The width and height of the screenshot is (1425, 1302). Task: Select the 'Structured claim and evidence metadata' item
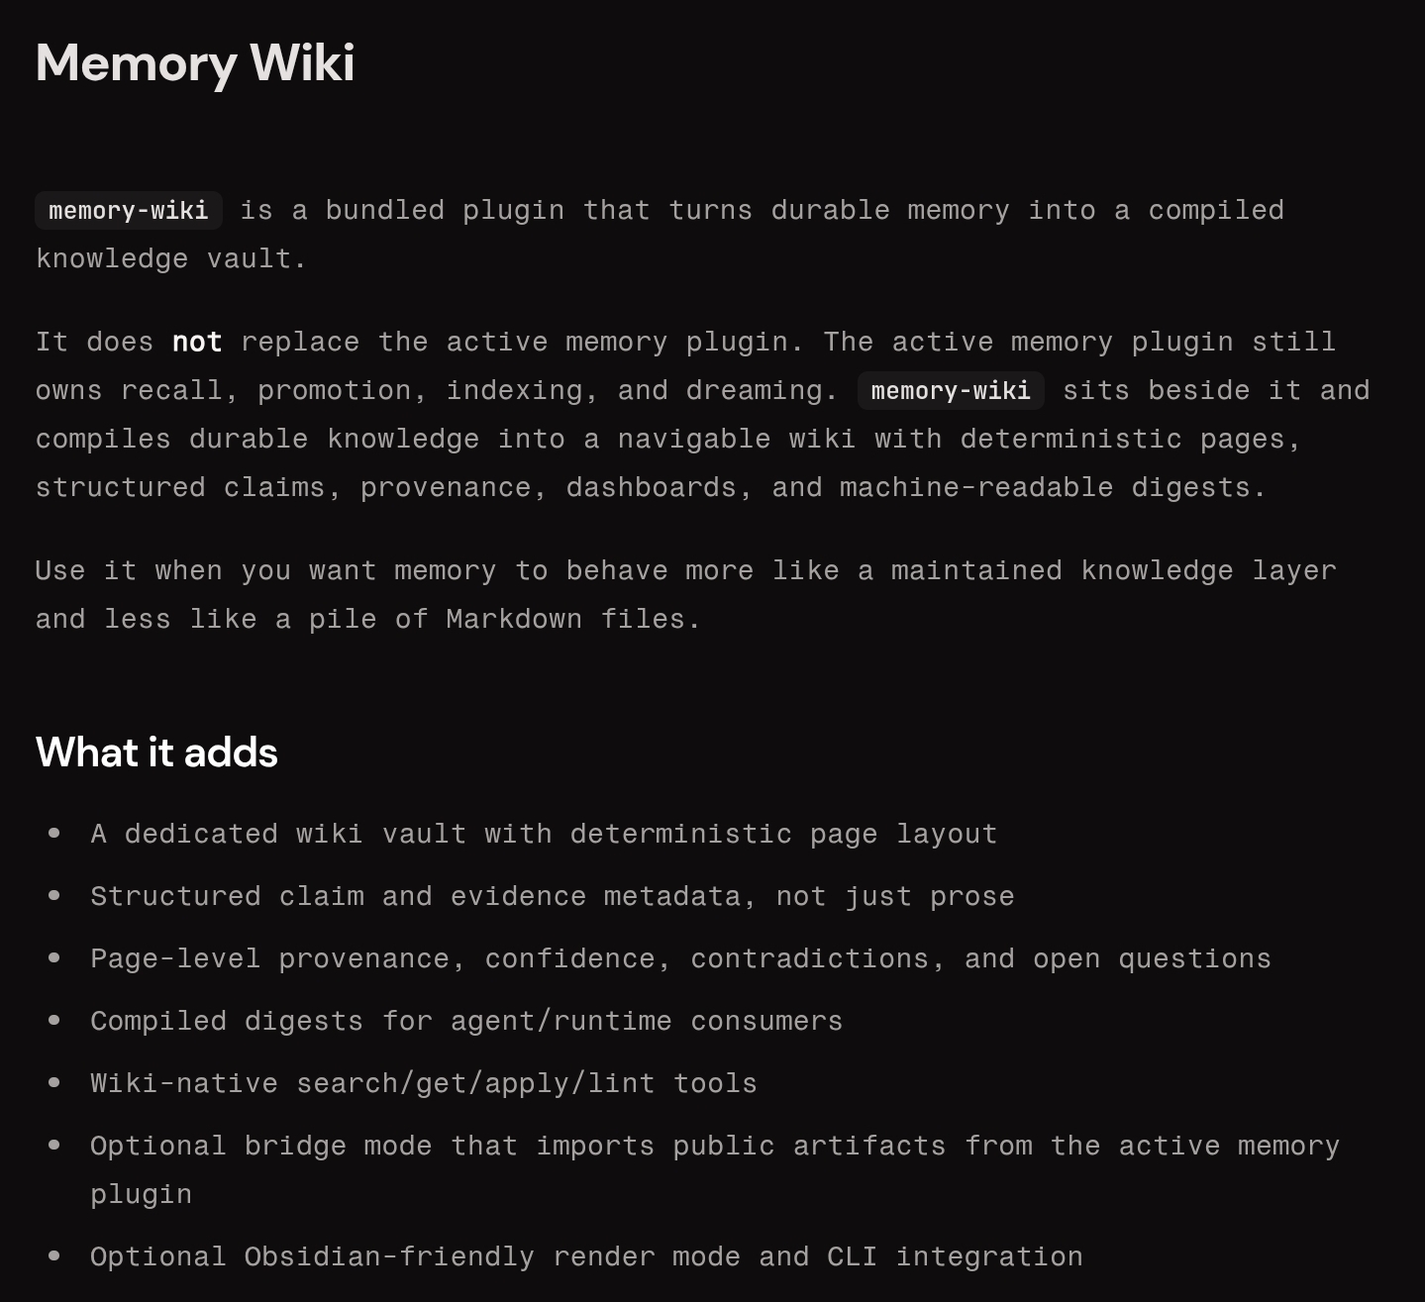[552, 897]
